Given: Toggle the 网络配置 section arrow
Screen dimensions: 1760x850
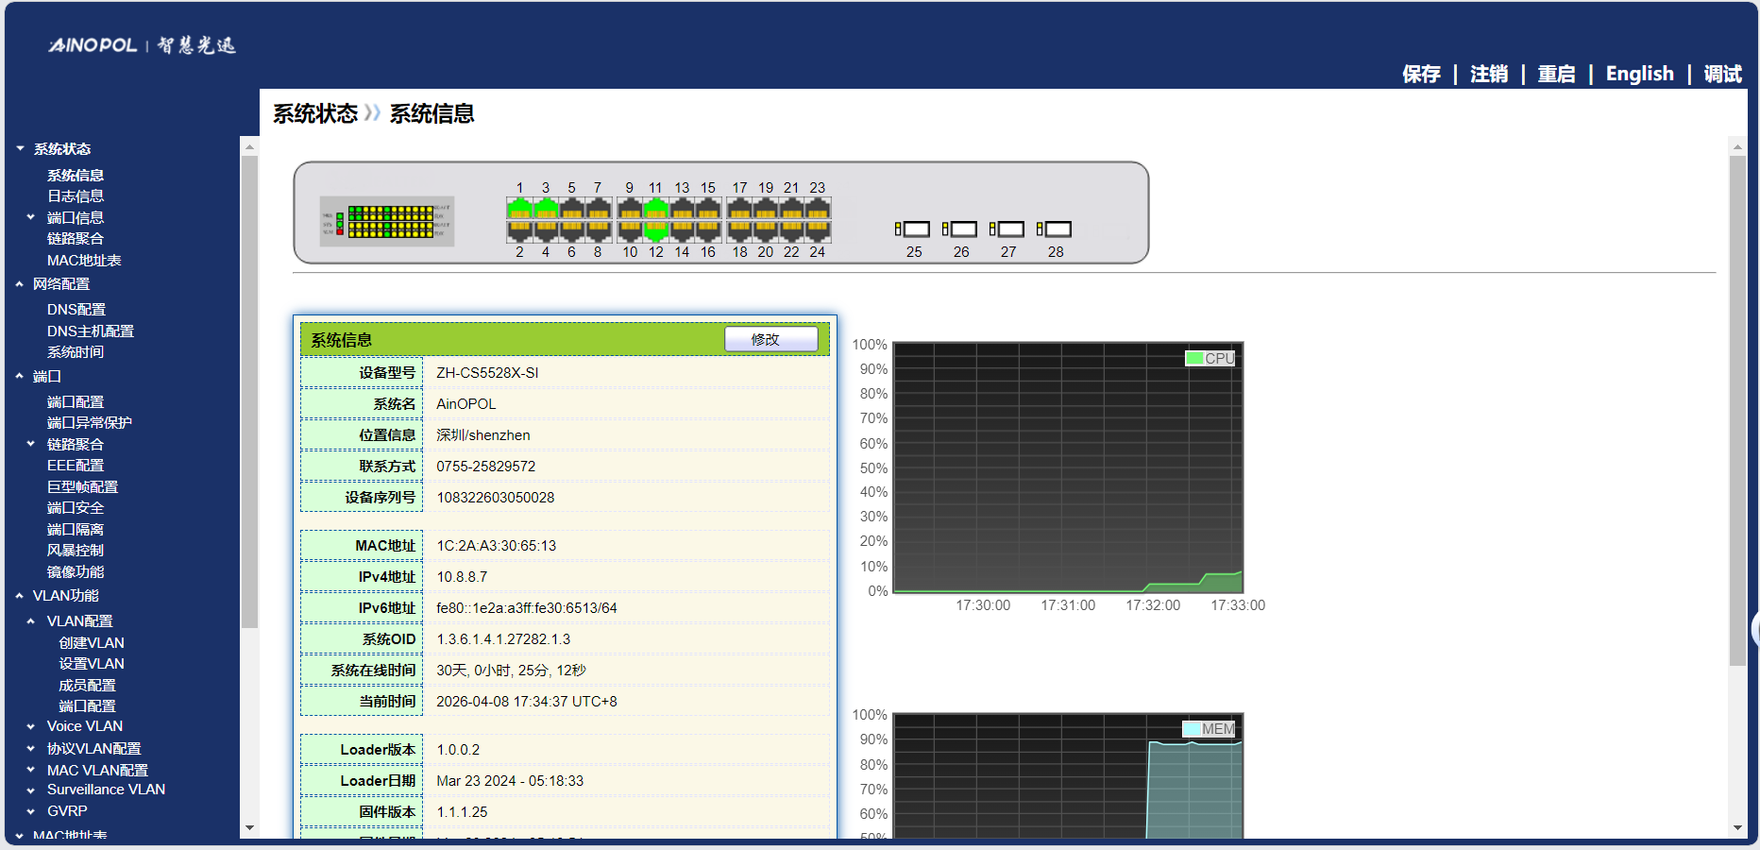Looking at the screenshot, I should point(20,284).
